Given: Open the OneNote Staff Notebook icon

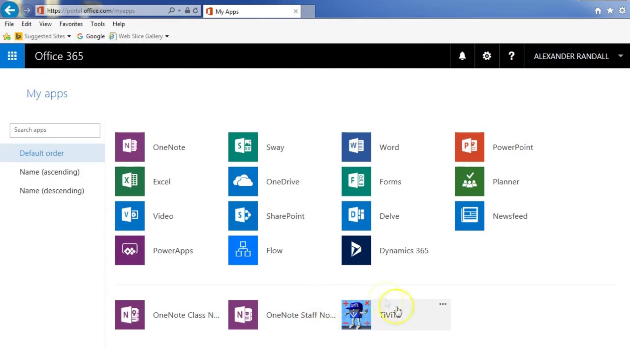Looking at the screenshot, I should pos(243,315).
